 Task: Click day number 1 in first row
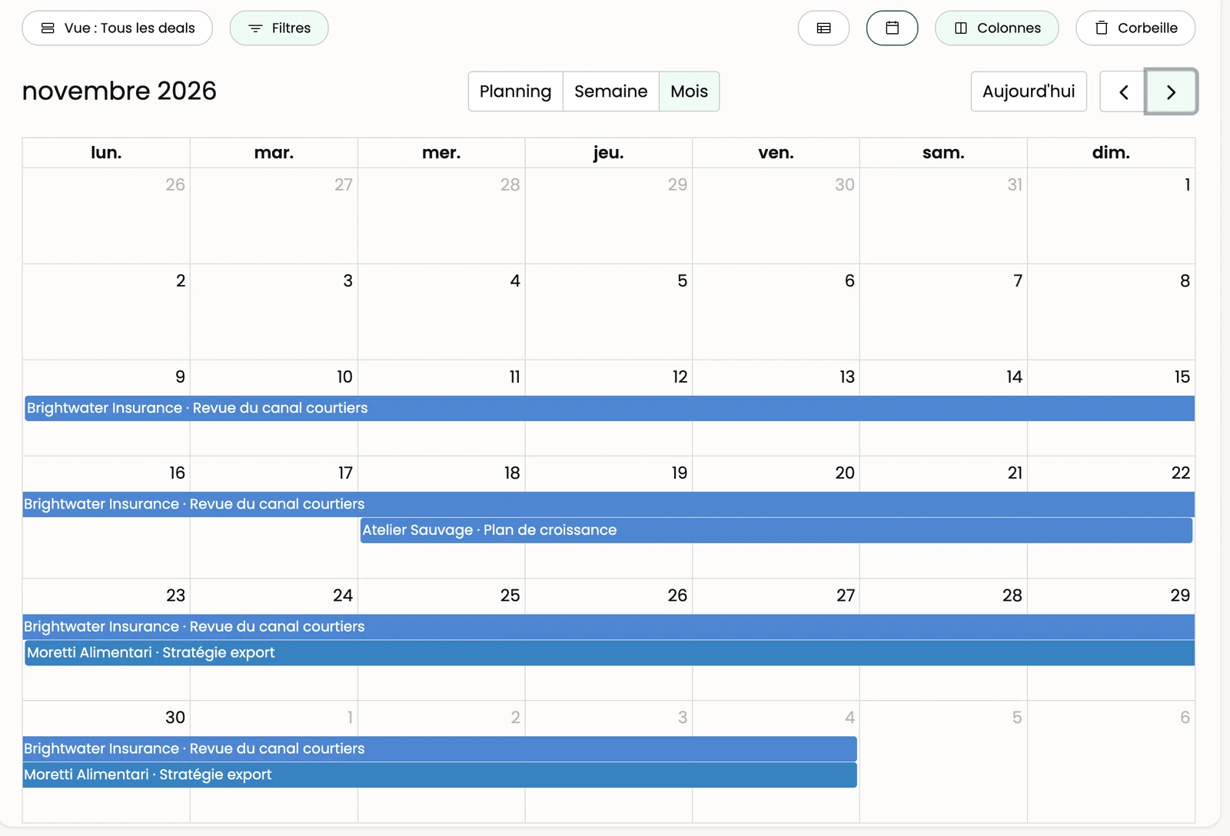(1187, 184)
